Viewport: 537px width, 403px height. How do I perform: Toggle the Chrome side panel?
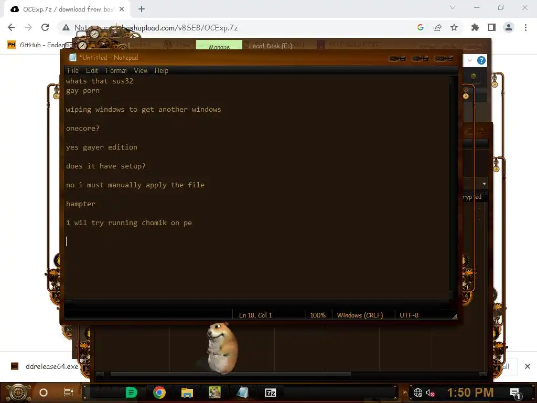tap(492, 27)
